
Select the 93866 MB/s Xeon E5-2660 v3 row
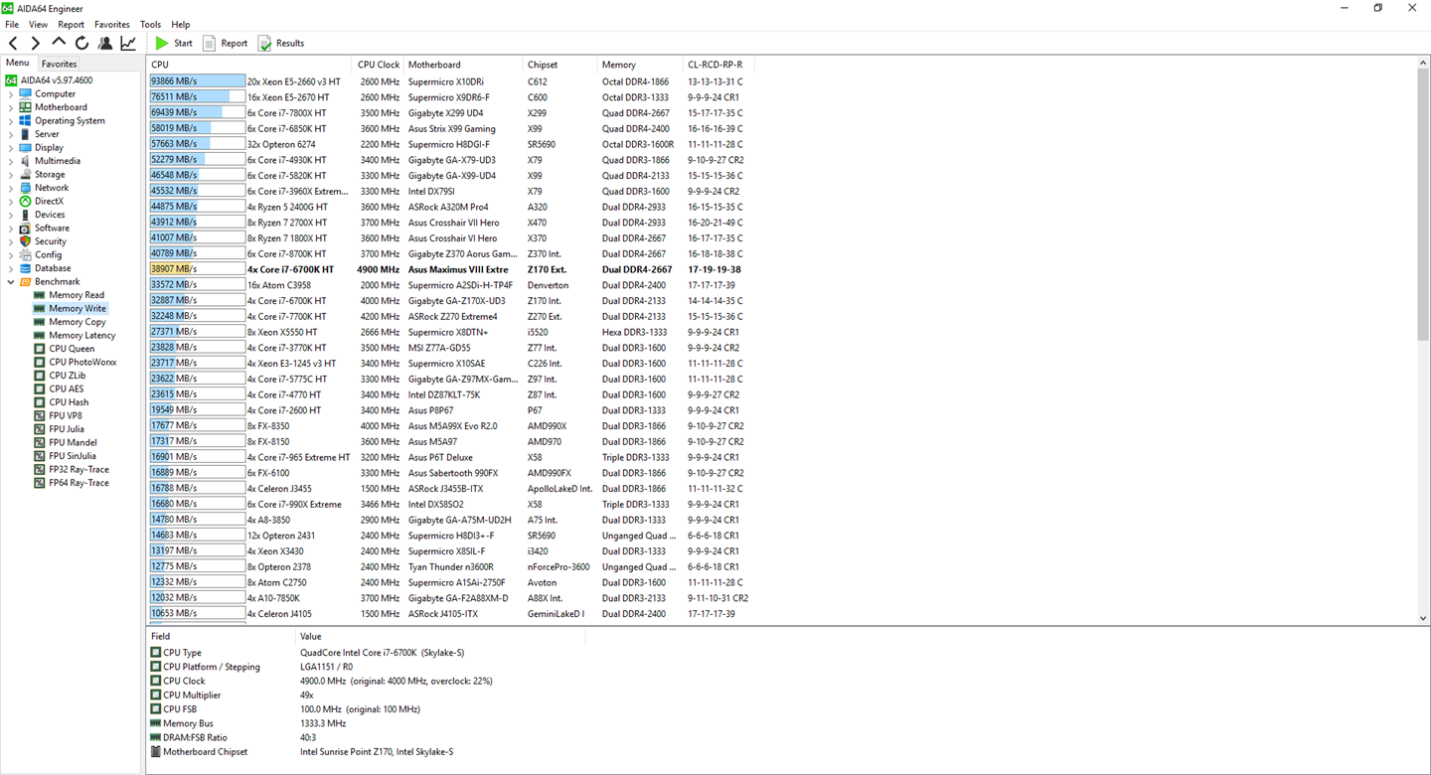452,81
